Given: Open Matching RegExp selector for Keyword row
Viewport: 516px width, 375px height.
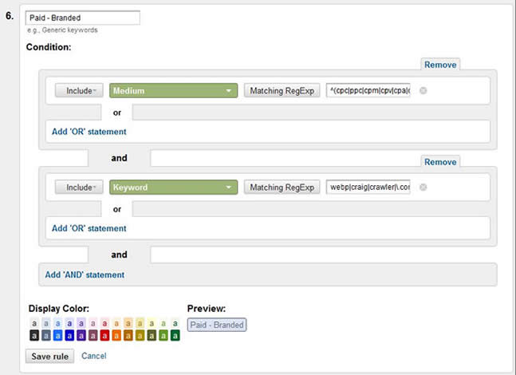Looking at the screenshot, I should pyautogui.click(x=282, y=187).
